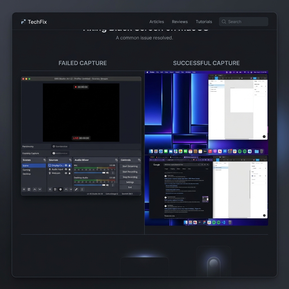Open the Audio Mixer toolbar three-dot menu

(82, 189)
